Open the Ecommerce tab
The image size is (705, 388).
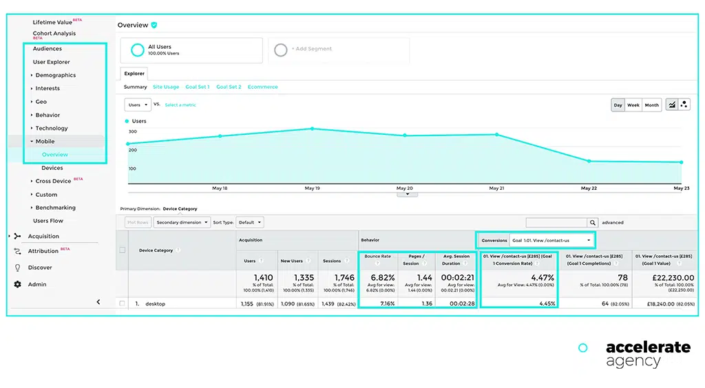point(262,87)
